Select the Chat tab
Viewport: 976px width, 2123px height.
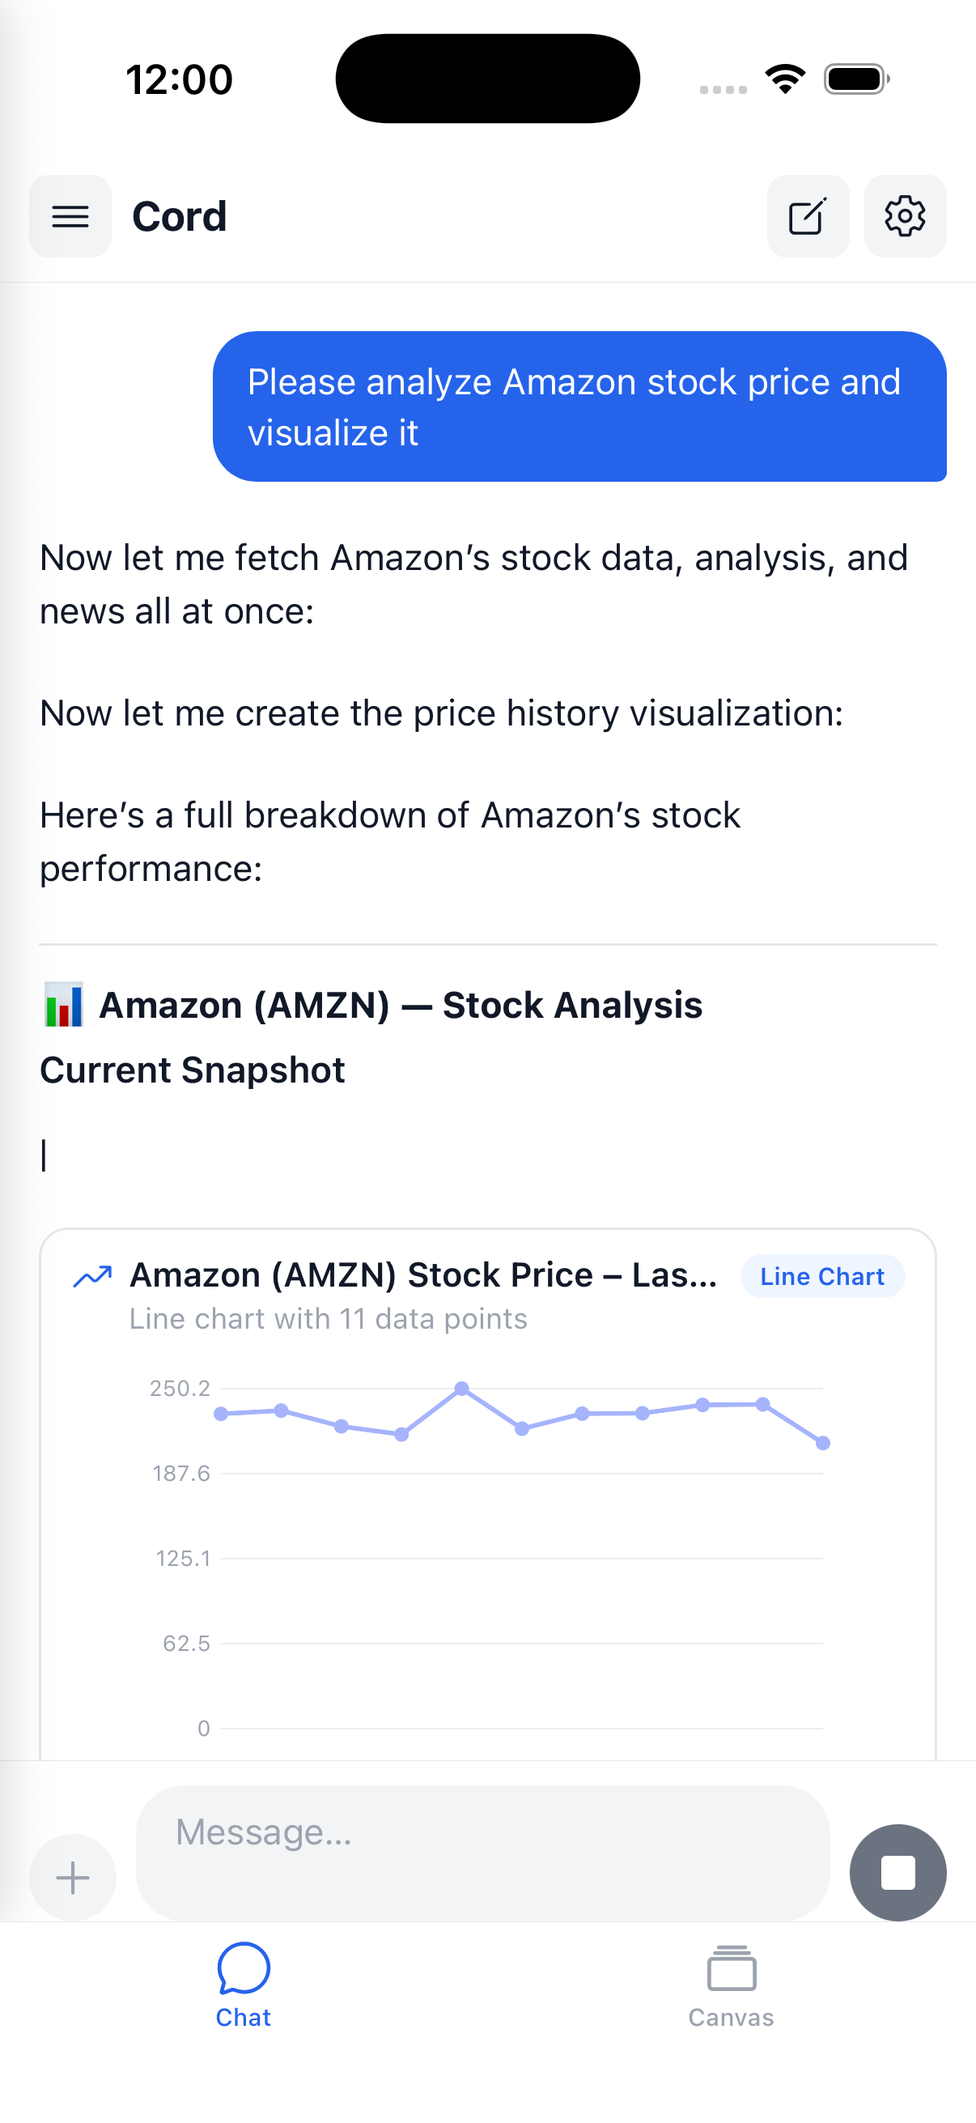click(x=243, y=1986)
